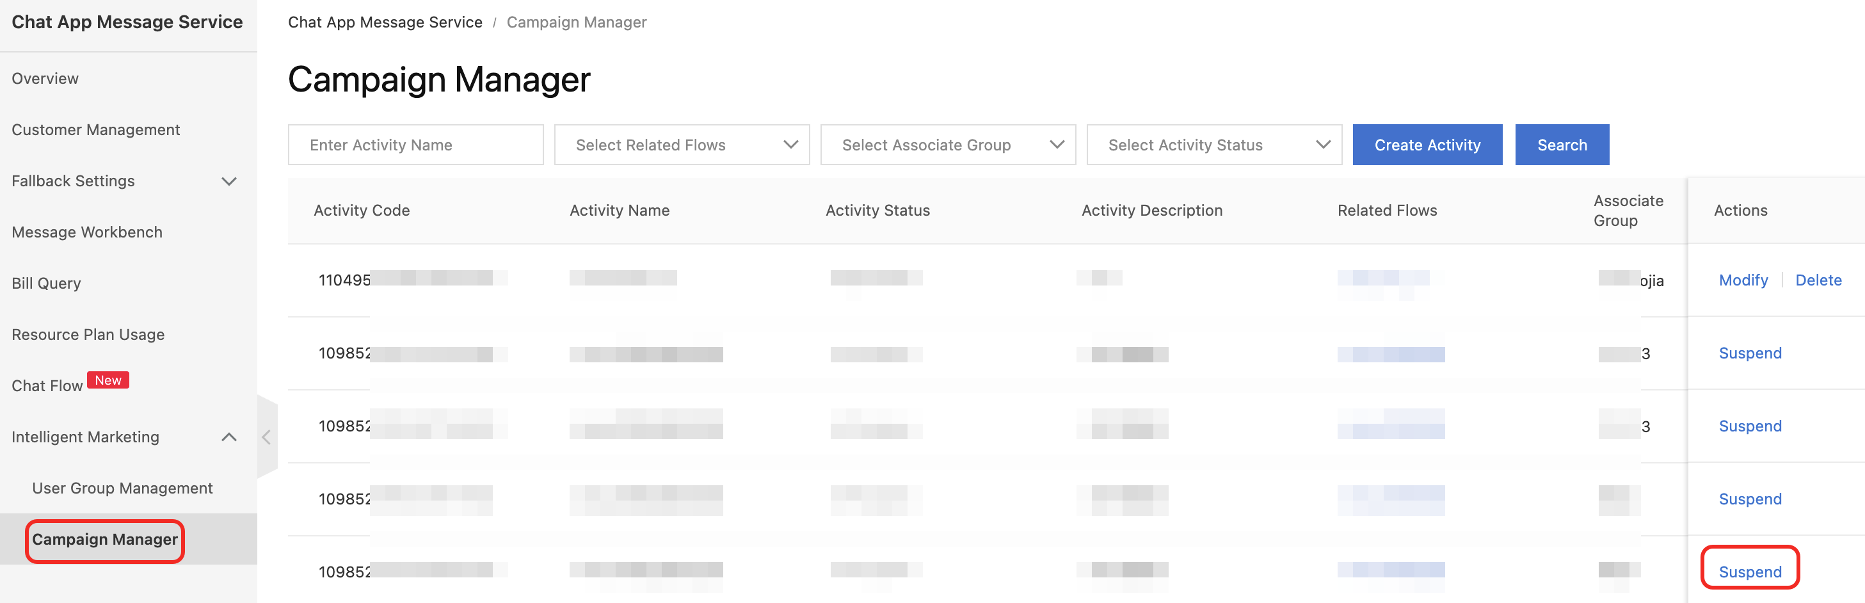This screenshot has width=1865, height=603.
Task: Type in the Enter Activity Name field
Action: (x=415, y=145)
